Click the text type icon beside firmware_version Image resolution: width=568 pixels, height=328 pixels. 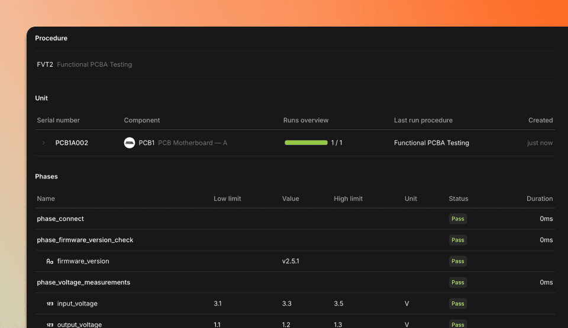[50, 261]
